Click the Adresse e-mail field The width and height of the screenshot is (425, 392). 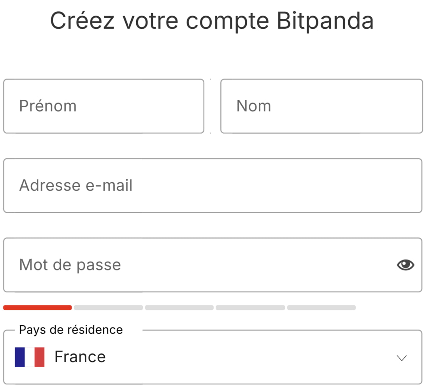tap(212, 185)
